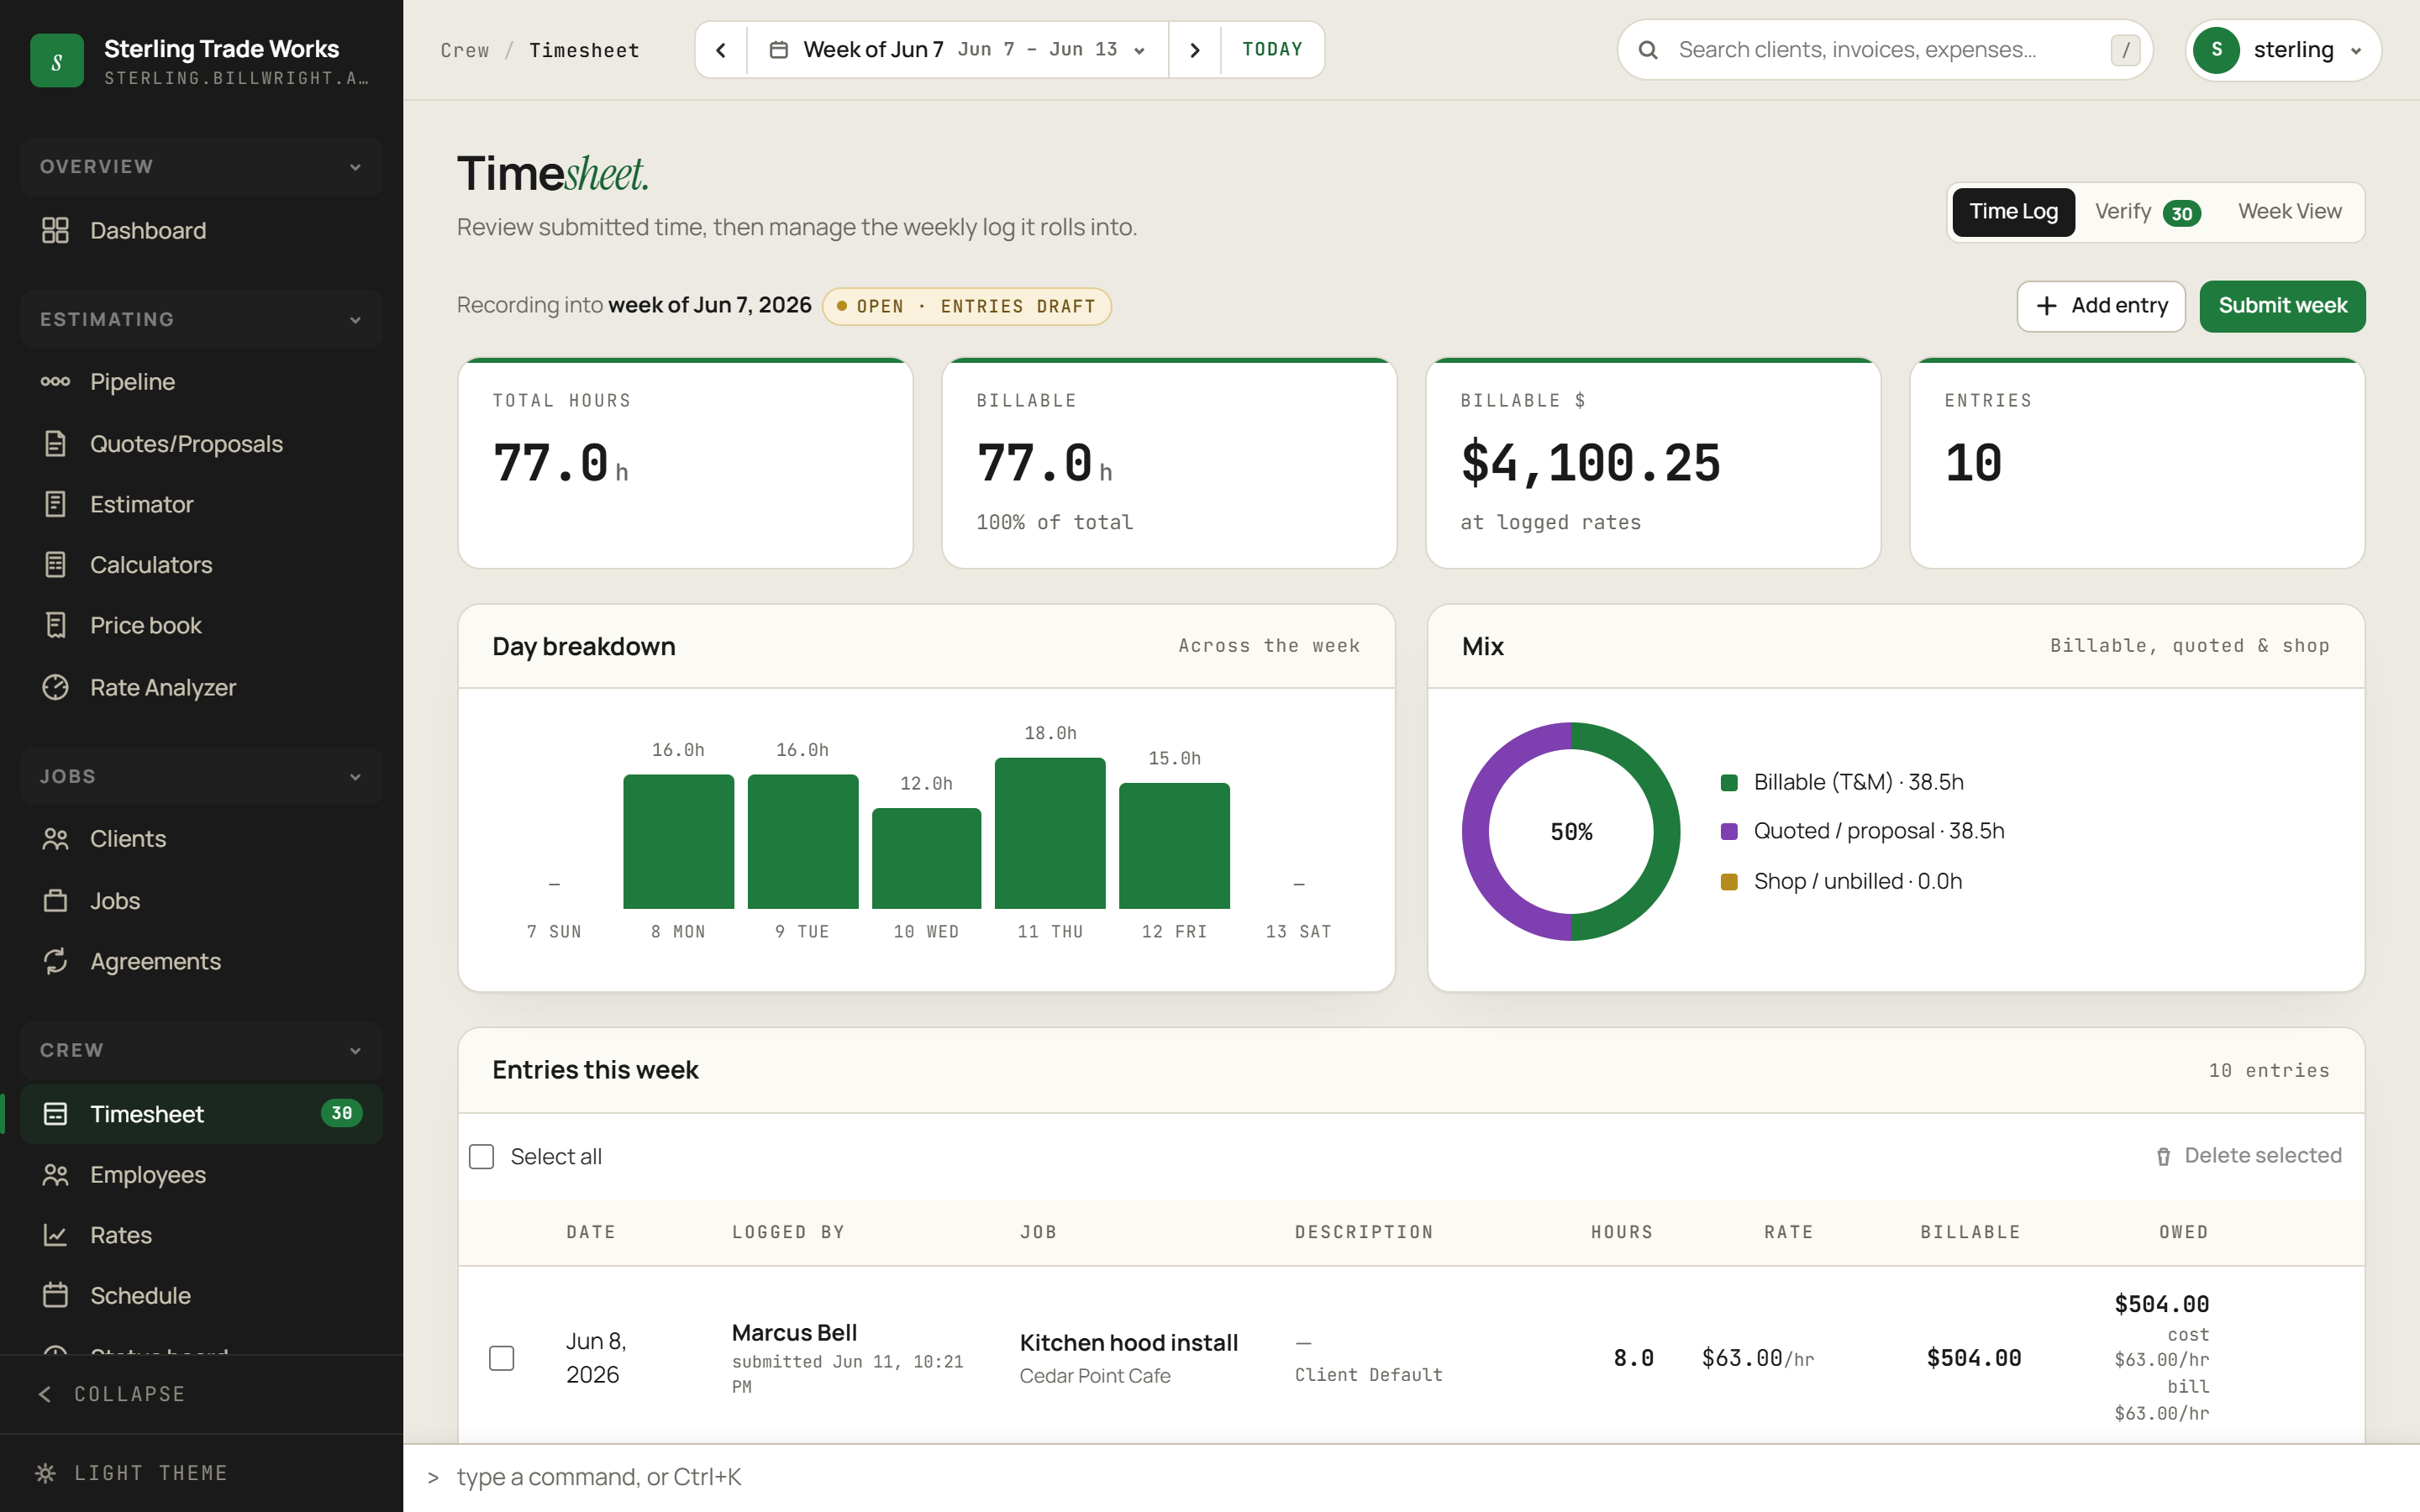Click the Logged By column header
The width and height of the screenshot is (2420, 1512).
pos(788,1233)
